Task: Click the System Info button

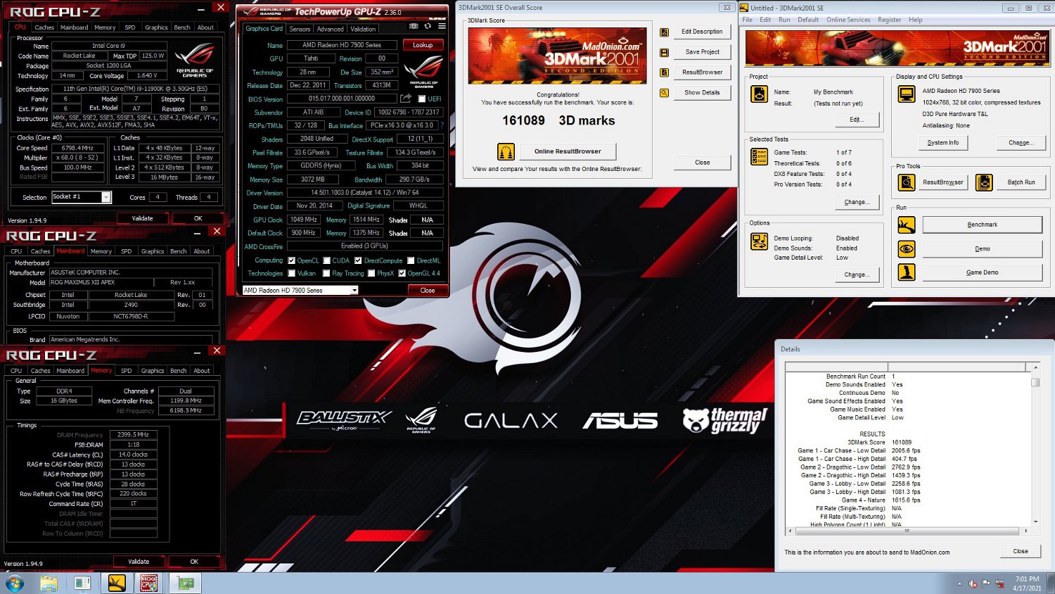Action: [x=942, y=143]
